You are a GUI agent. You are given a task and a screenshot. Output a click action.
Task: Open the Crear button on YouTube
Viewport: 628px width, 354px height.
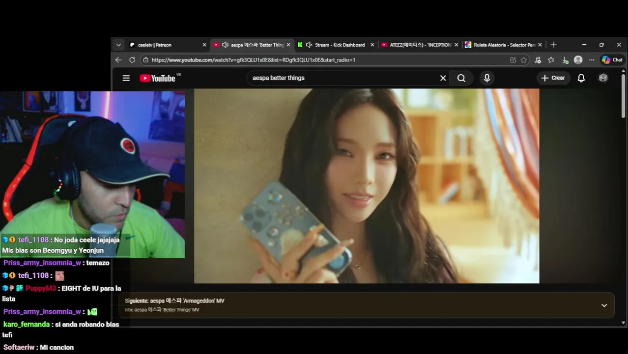553,78
